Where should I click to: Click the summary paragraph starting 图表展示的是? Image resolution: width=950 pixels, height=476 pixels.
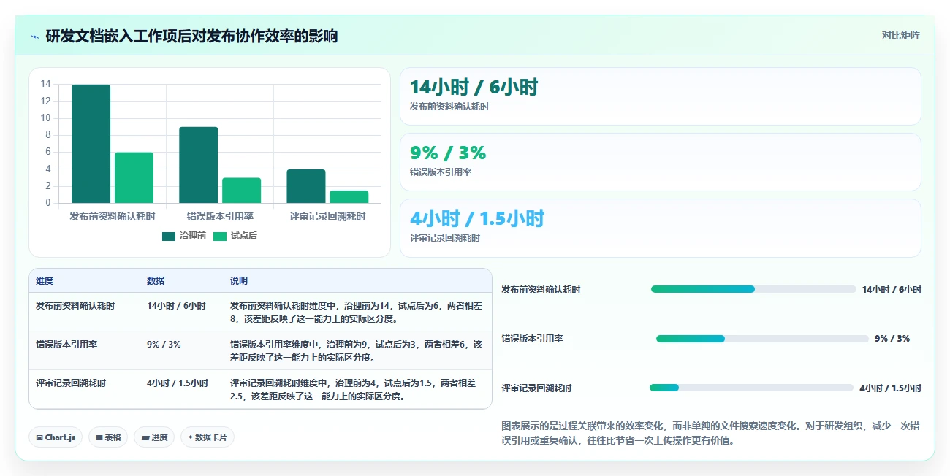tap(710, 433)
